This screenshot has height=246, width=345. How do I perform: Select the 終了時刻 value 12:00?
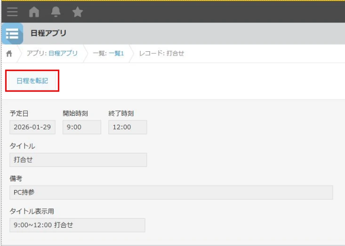[128, 127]
